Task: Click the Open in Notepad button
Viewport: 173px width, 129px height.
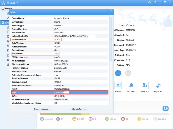Action: pyautogui.click(x=79, y=109)
